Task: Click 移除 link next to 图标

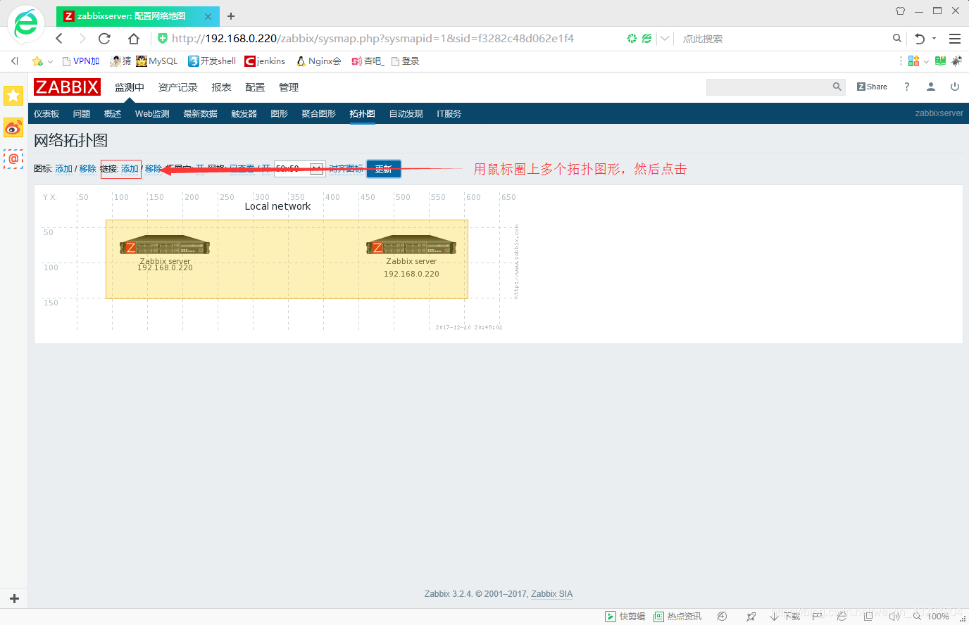Action: tap(88, 169)
